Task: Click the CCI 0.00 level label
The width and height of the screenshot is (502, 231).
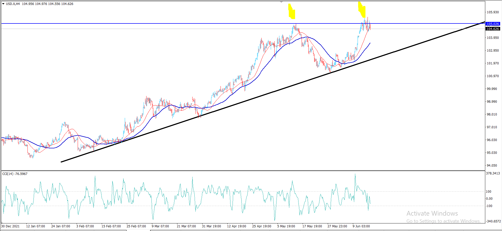Action: coord(489,199)
